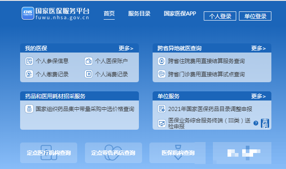Click the 药品和医用耗材招采服务 panel header
This screenshot has height=169, width=286.
click(79, 96)
